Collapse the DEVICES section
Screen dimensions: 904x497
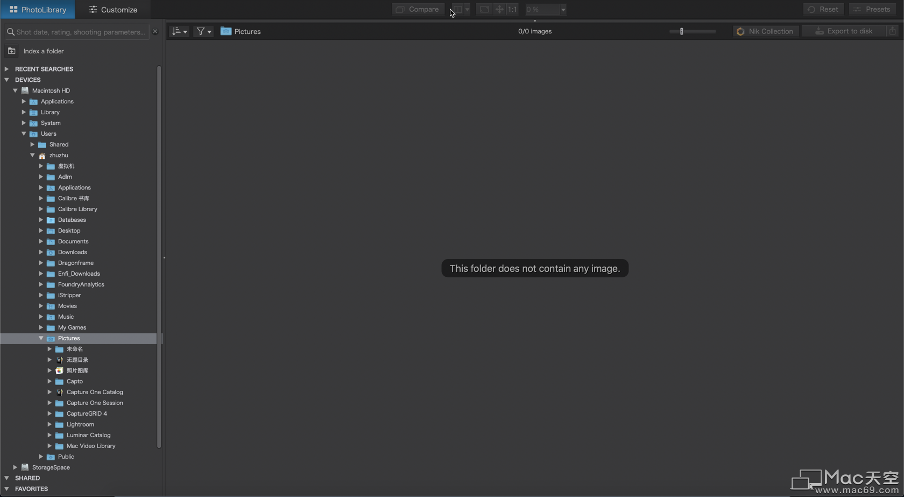point(6,80)
